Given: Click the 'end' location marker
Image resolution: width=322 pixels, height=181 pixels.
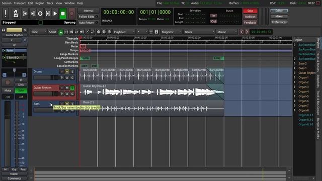Looking at the screenshot, I should (x=94, y=66).
